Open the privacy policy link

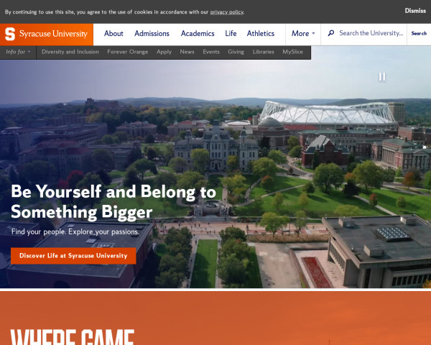click(227, 12)
